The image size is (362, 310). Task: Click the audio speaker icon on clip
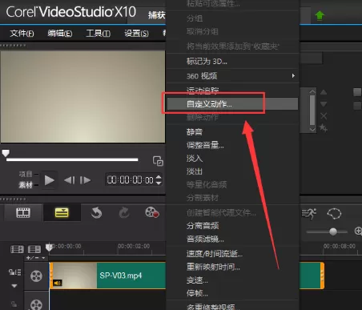click(x=58, y=283)
